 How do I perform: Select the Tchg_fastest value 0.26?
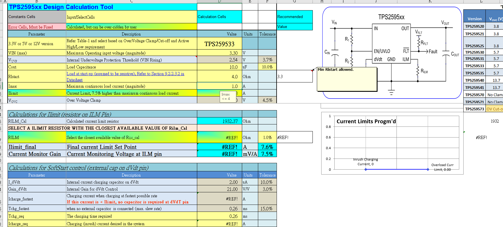(219, 209)
